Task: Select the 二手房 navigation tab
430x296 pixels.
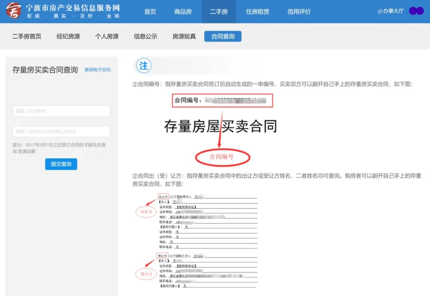Action: [x=219, y=12]
